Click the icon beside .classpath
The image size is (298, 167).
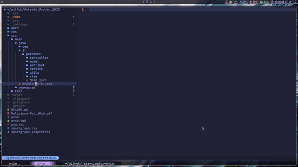coord(8,99)
